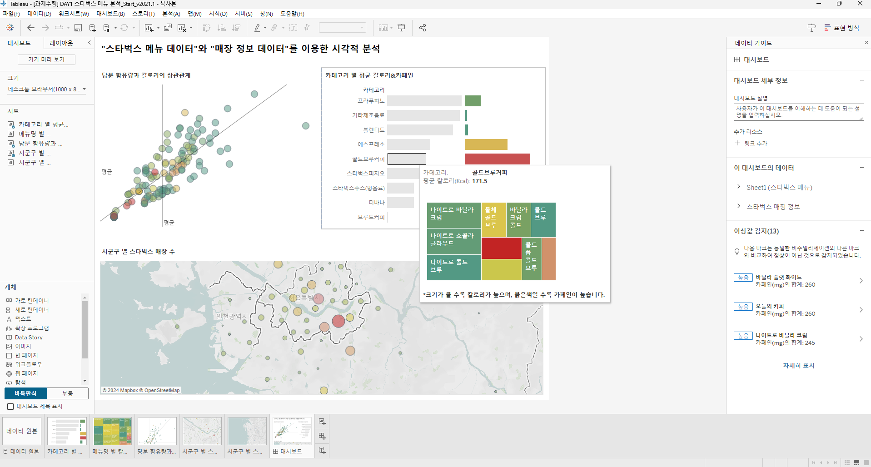Expand the 스타벅스 매장 정보 data source

tap(739, 206)
